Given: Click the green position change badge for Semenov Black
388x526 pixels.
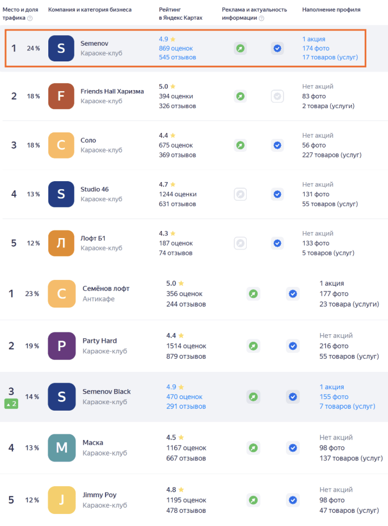Looking at the screenshot, I should click(x=11, y=403).
